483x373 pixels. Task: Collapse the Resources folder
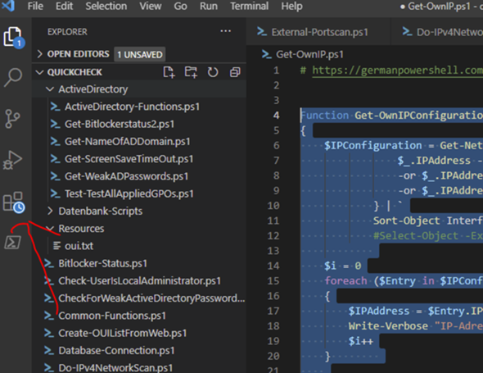point(50,229)
